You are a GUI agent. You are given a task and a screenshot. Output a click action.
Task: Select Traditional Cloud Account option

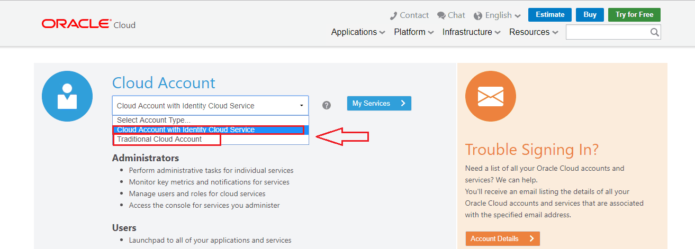(x=210, y=139)
